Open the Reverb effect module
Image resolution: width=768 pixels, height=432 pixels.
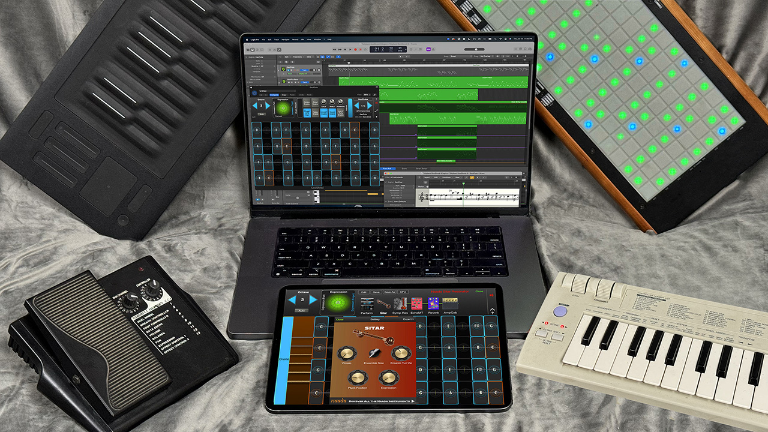(x=433, y=303)
